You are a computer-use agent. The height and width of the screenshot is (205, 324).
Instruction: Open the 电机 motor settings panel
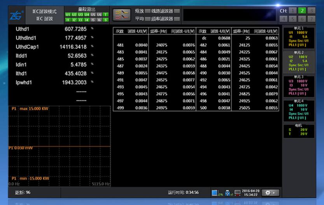298,131
